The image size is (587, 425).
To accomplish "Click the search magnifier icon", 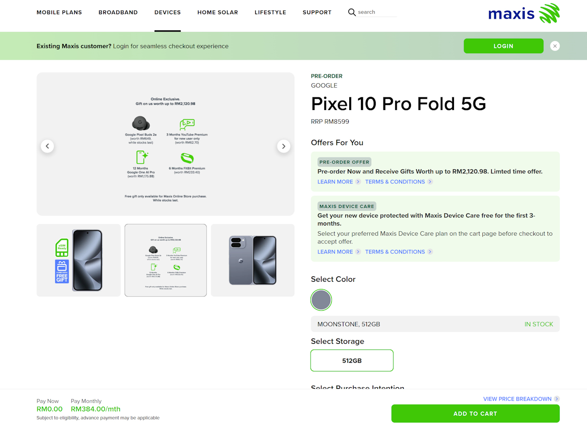I will pyautogui.click(x=352, y=12).
